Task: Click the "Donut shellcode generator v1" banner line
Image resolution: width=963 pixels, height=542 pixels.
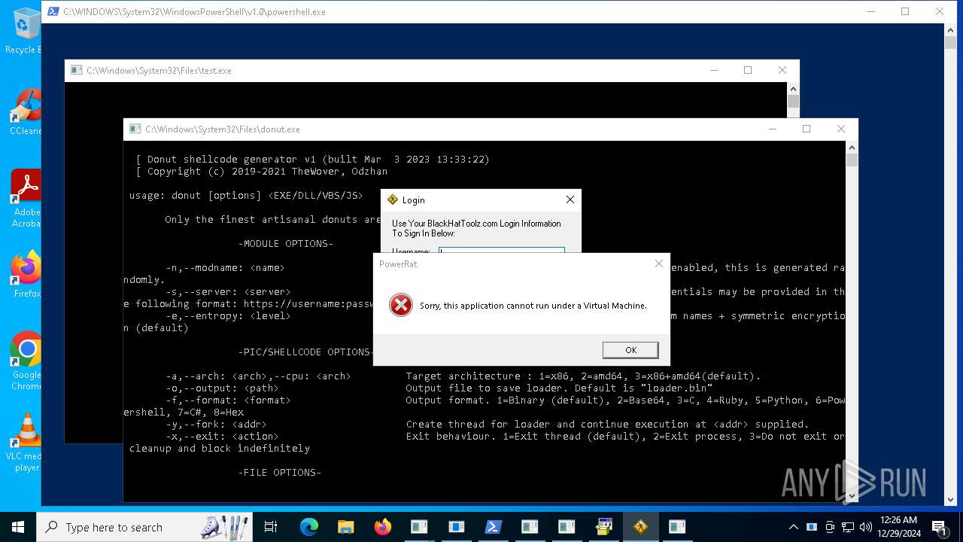Action: (x=313, y=159)
